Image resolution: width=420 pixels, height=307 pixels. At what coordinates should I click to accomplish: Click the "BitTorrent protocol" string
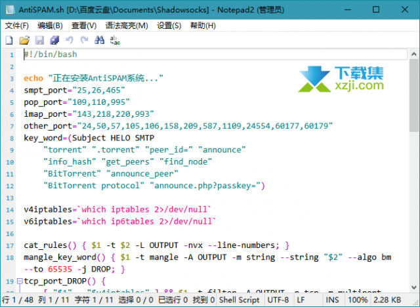(94, 186)
